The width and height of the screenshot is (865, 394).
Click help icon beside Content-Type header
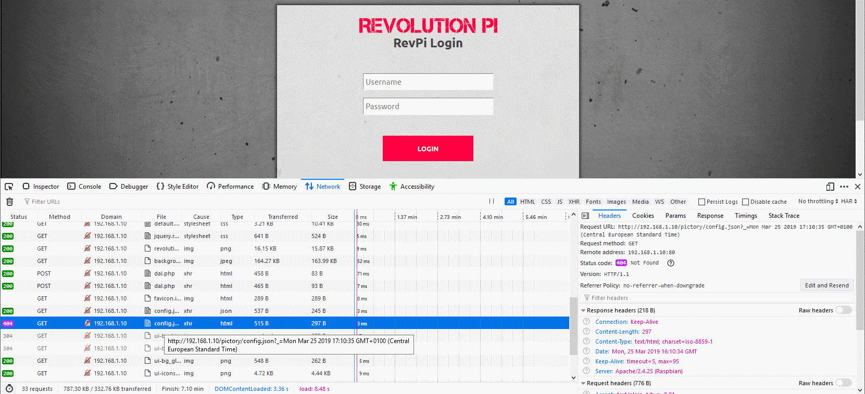point(586,342)
